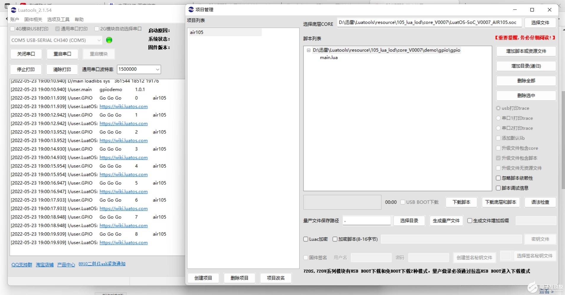Toggle the 添加默认lib checkbox
This screenshot has height=295, width=565.
coord(498,138)
